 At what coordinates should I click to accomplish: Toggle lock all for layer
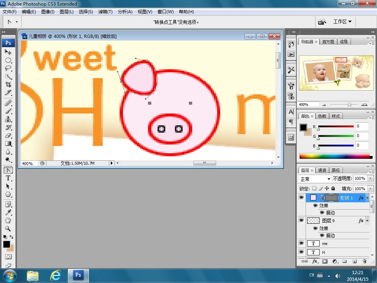333,188
